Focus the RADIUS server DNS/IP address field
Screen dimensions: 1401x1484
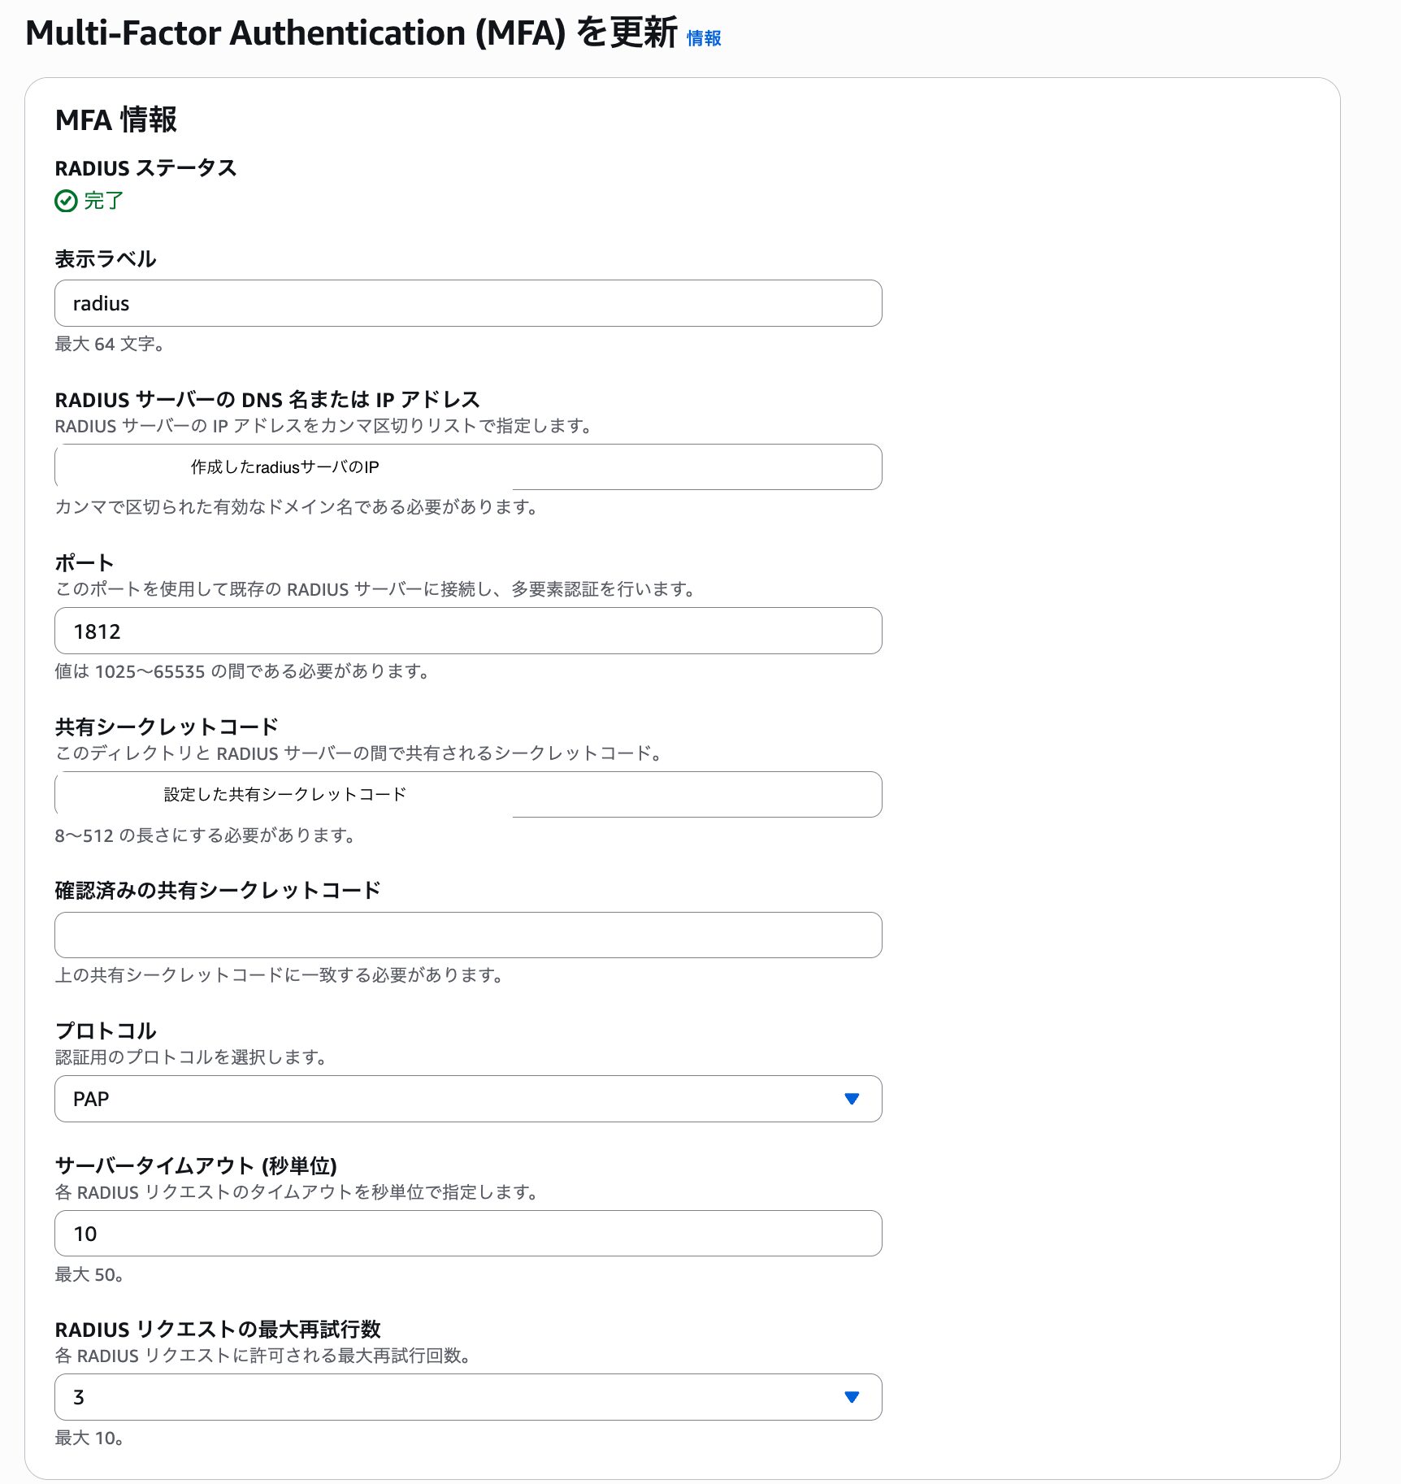tap(467, 467)
